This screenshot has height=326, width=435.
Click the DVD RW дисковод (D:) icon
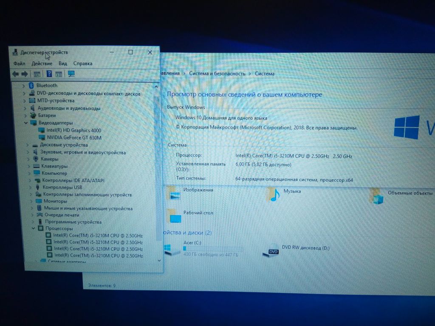coord(271,250)
